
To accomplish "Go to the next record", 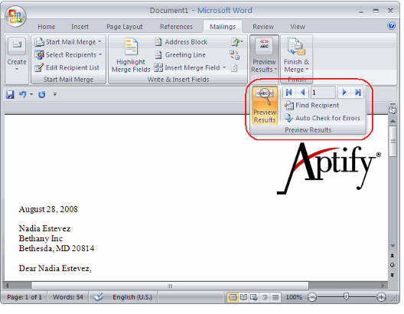I will pos(344,93).
